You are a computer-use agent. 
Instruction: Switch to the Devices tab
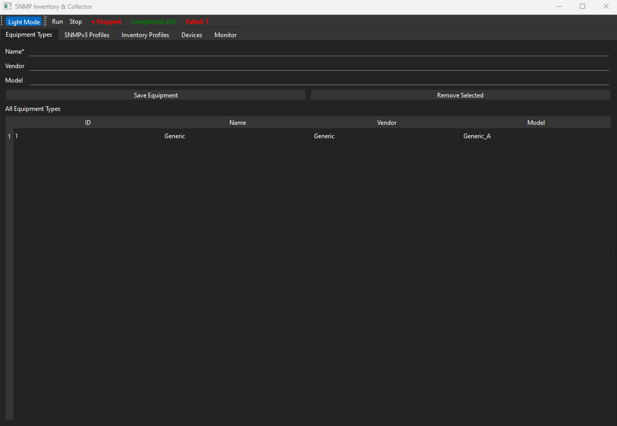(192, 35)
